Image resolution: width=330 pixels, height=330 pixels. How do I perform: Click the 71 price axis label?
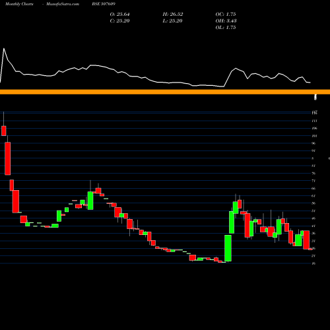point(313,181)
